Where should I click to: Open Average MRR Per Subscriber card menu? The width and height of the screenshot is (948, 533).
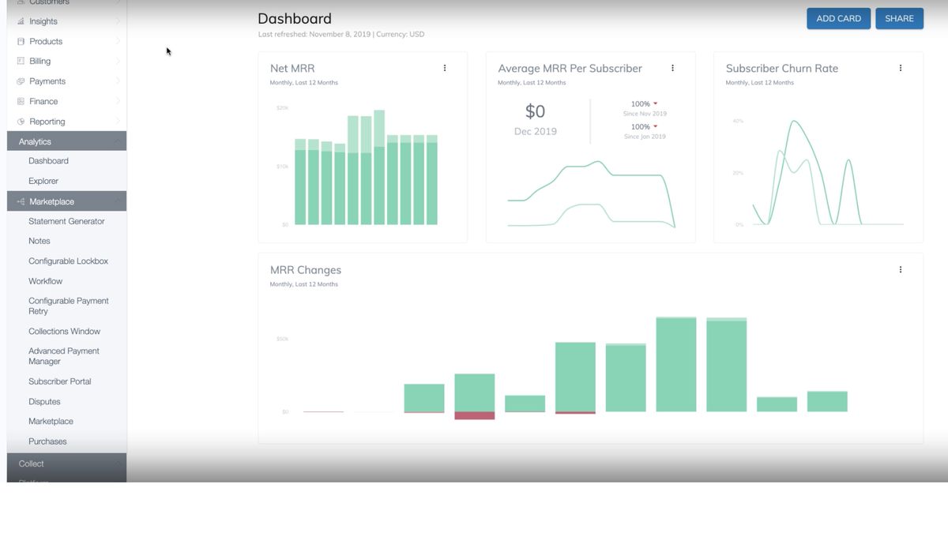coord(672,68)
